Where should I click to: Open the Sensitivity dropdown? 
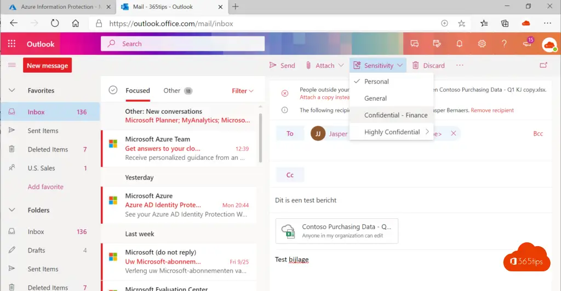click(x=378, y=65)
